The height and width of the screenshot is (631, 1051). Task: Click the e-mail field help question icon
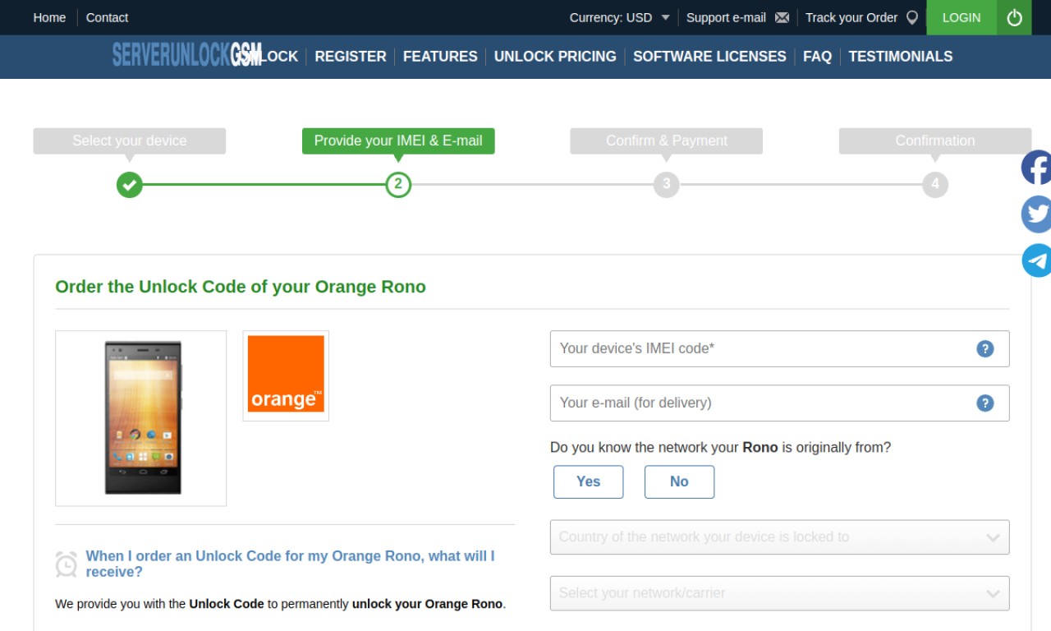pos(985,403)
